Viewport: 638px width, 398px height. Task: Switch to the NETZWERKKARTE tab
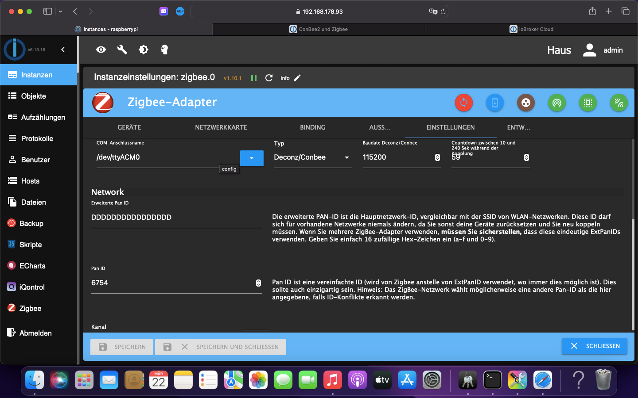221,127
